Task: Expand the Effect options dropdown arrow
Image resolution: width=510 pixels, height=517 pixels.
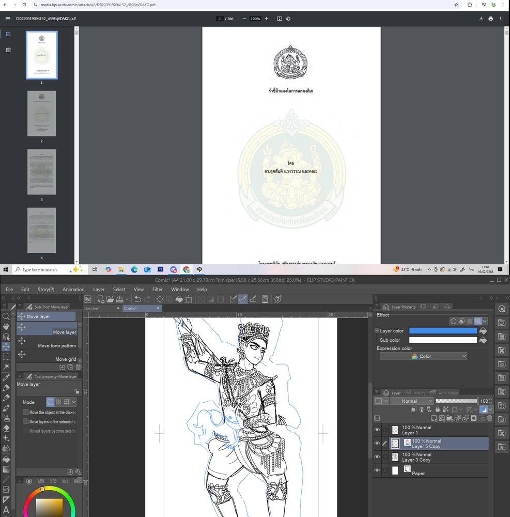Action: click(485, 321)
